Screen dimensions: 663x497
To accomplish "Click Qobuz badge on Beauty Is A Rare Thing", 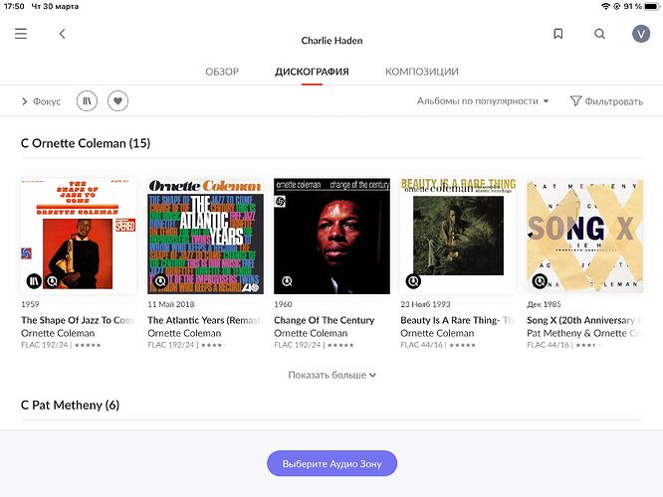I will pyautogui.click(x=413, y=280).
